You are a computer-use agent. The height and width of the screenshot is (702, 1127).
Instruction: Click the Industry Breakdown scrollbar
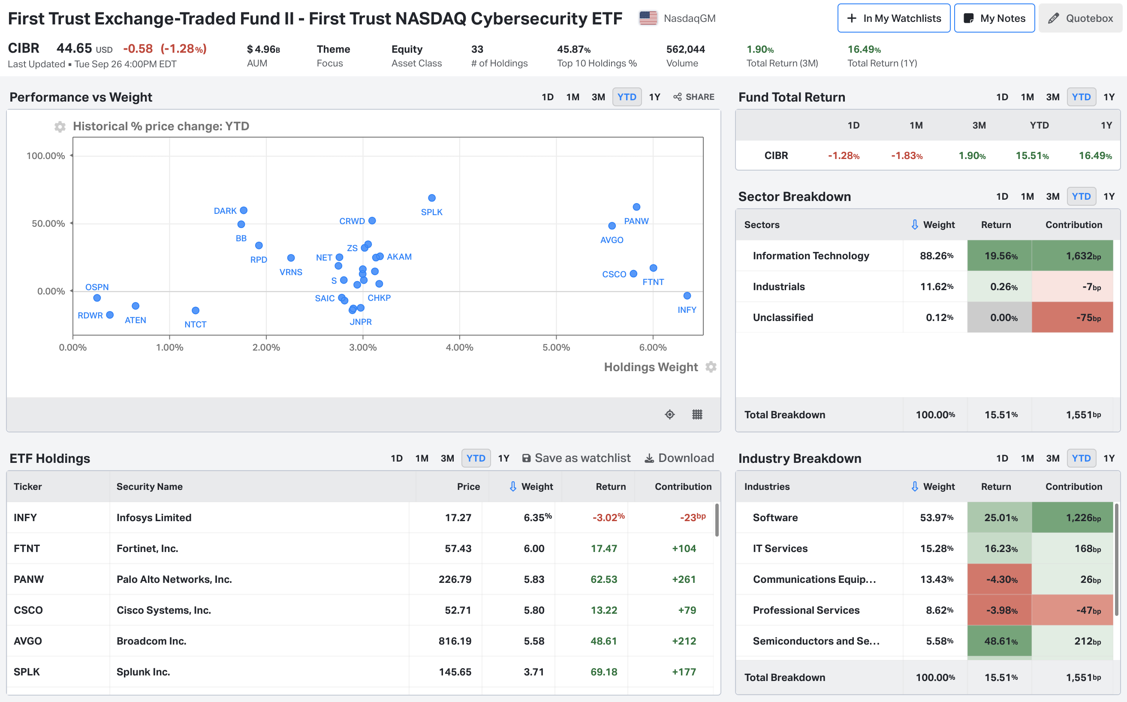(x=1116, y=560)
